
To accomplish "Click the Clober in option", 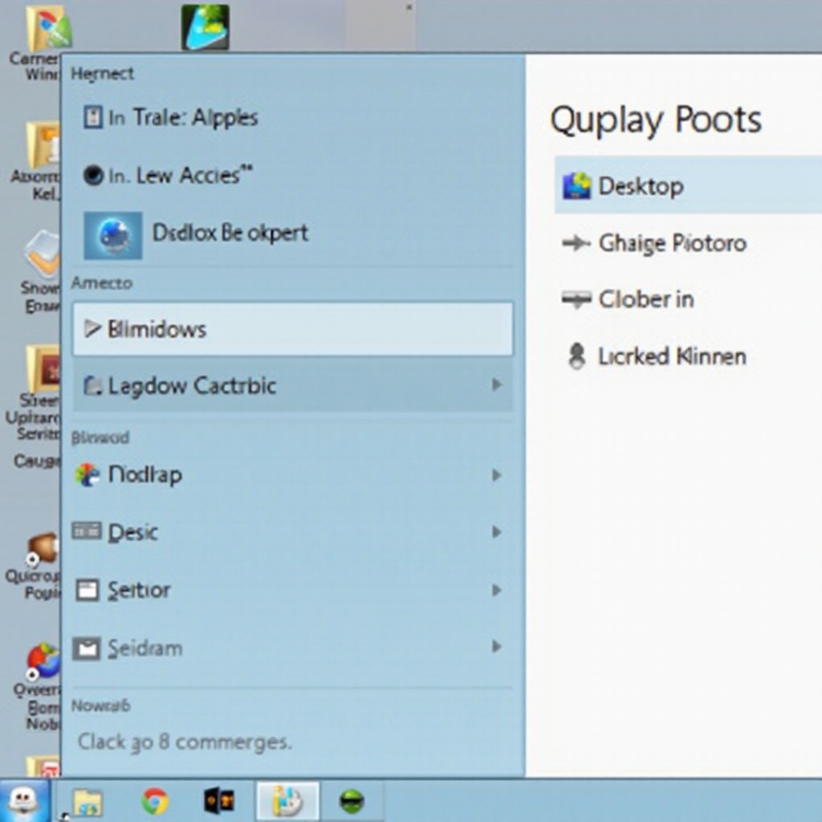I will [645, 299].
